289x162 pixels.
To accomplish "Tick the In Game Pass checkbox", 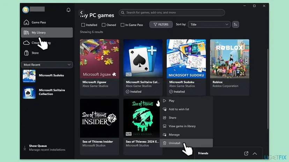I will pyautogui.click(x=123, y=25).
